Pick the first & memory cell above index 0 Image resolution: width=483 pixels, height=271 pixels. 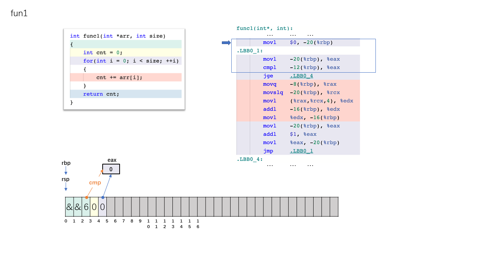(x=69, y=207)
